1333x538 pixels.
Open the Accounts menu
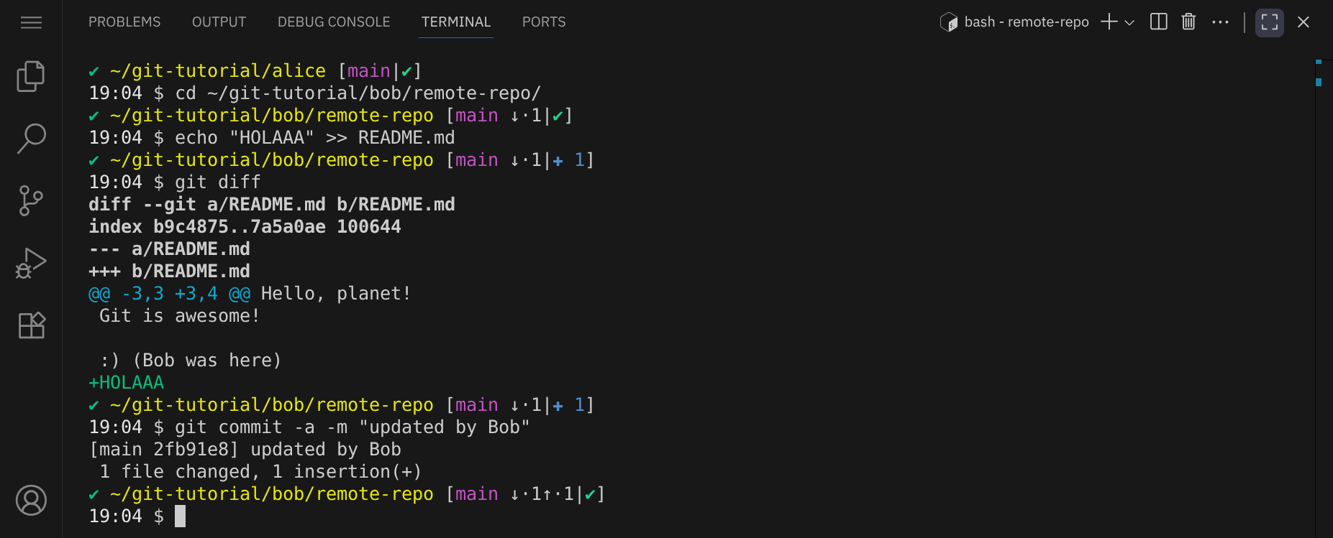(x=31, y=500)
